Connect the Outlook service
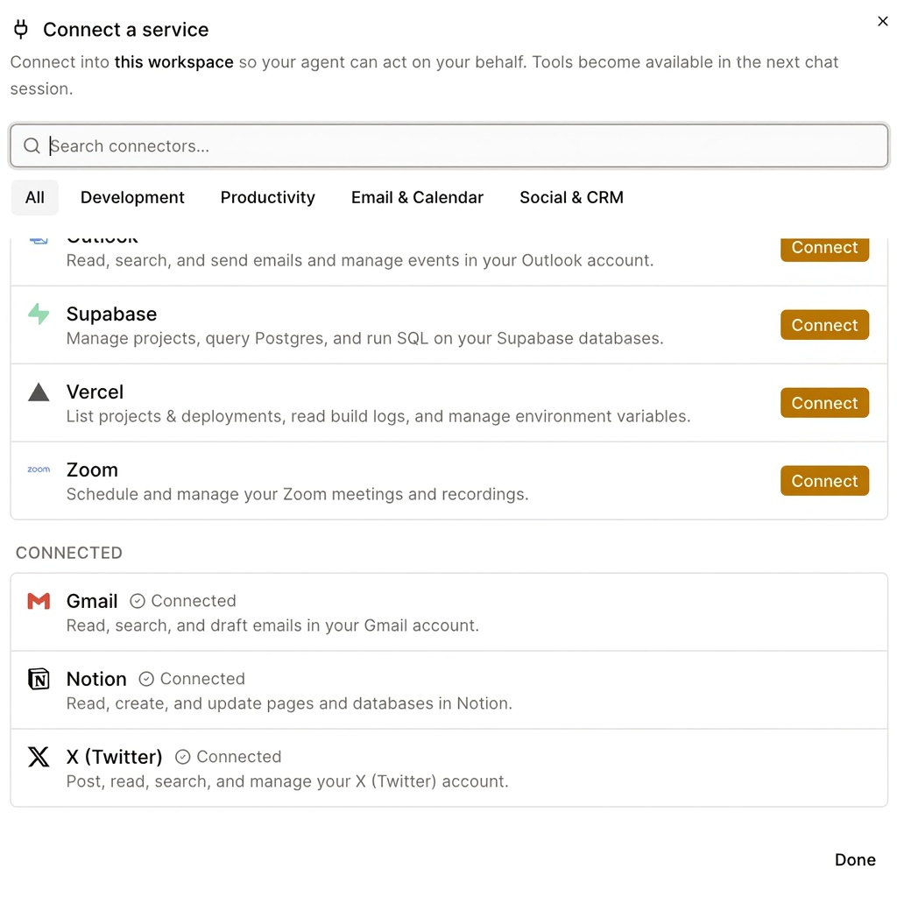 coord(824,250)
